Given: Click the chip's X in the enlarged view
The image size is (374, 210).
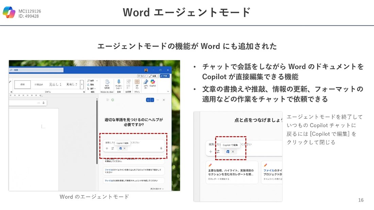Looking at the screenshot, I should tap(233, 152).
